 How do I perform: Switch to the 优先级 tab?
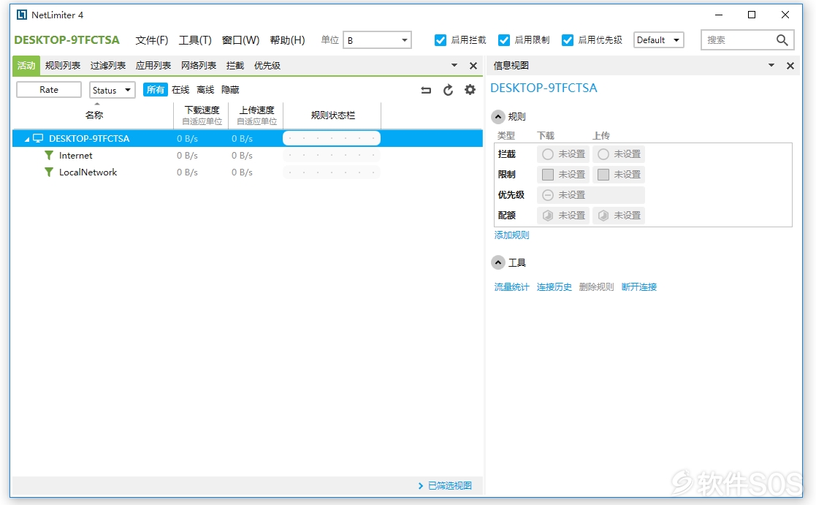(267, 66)
